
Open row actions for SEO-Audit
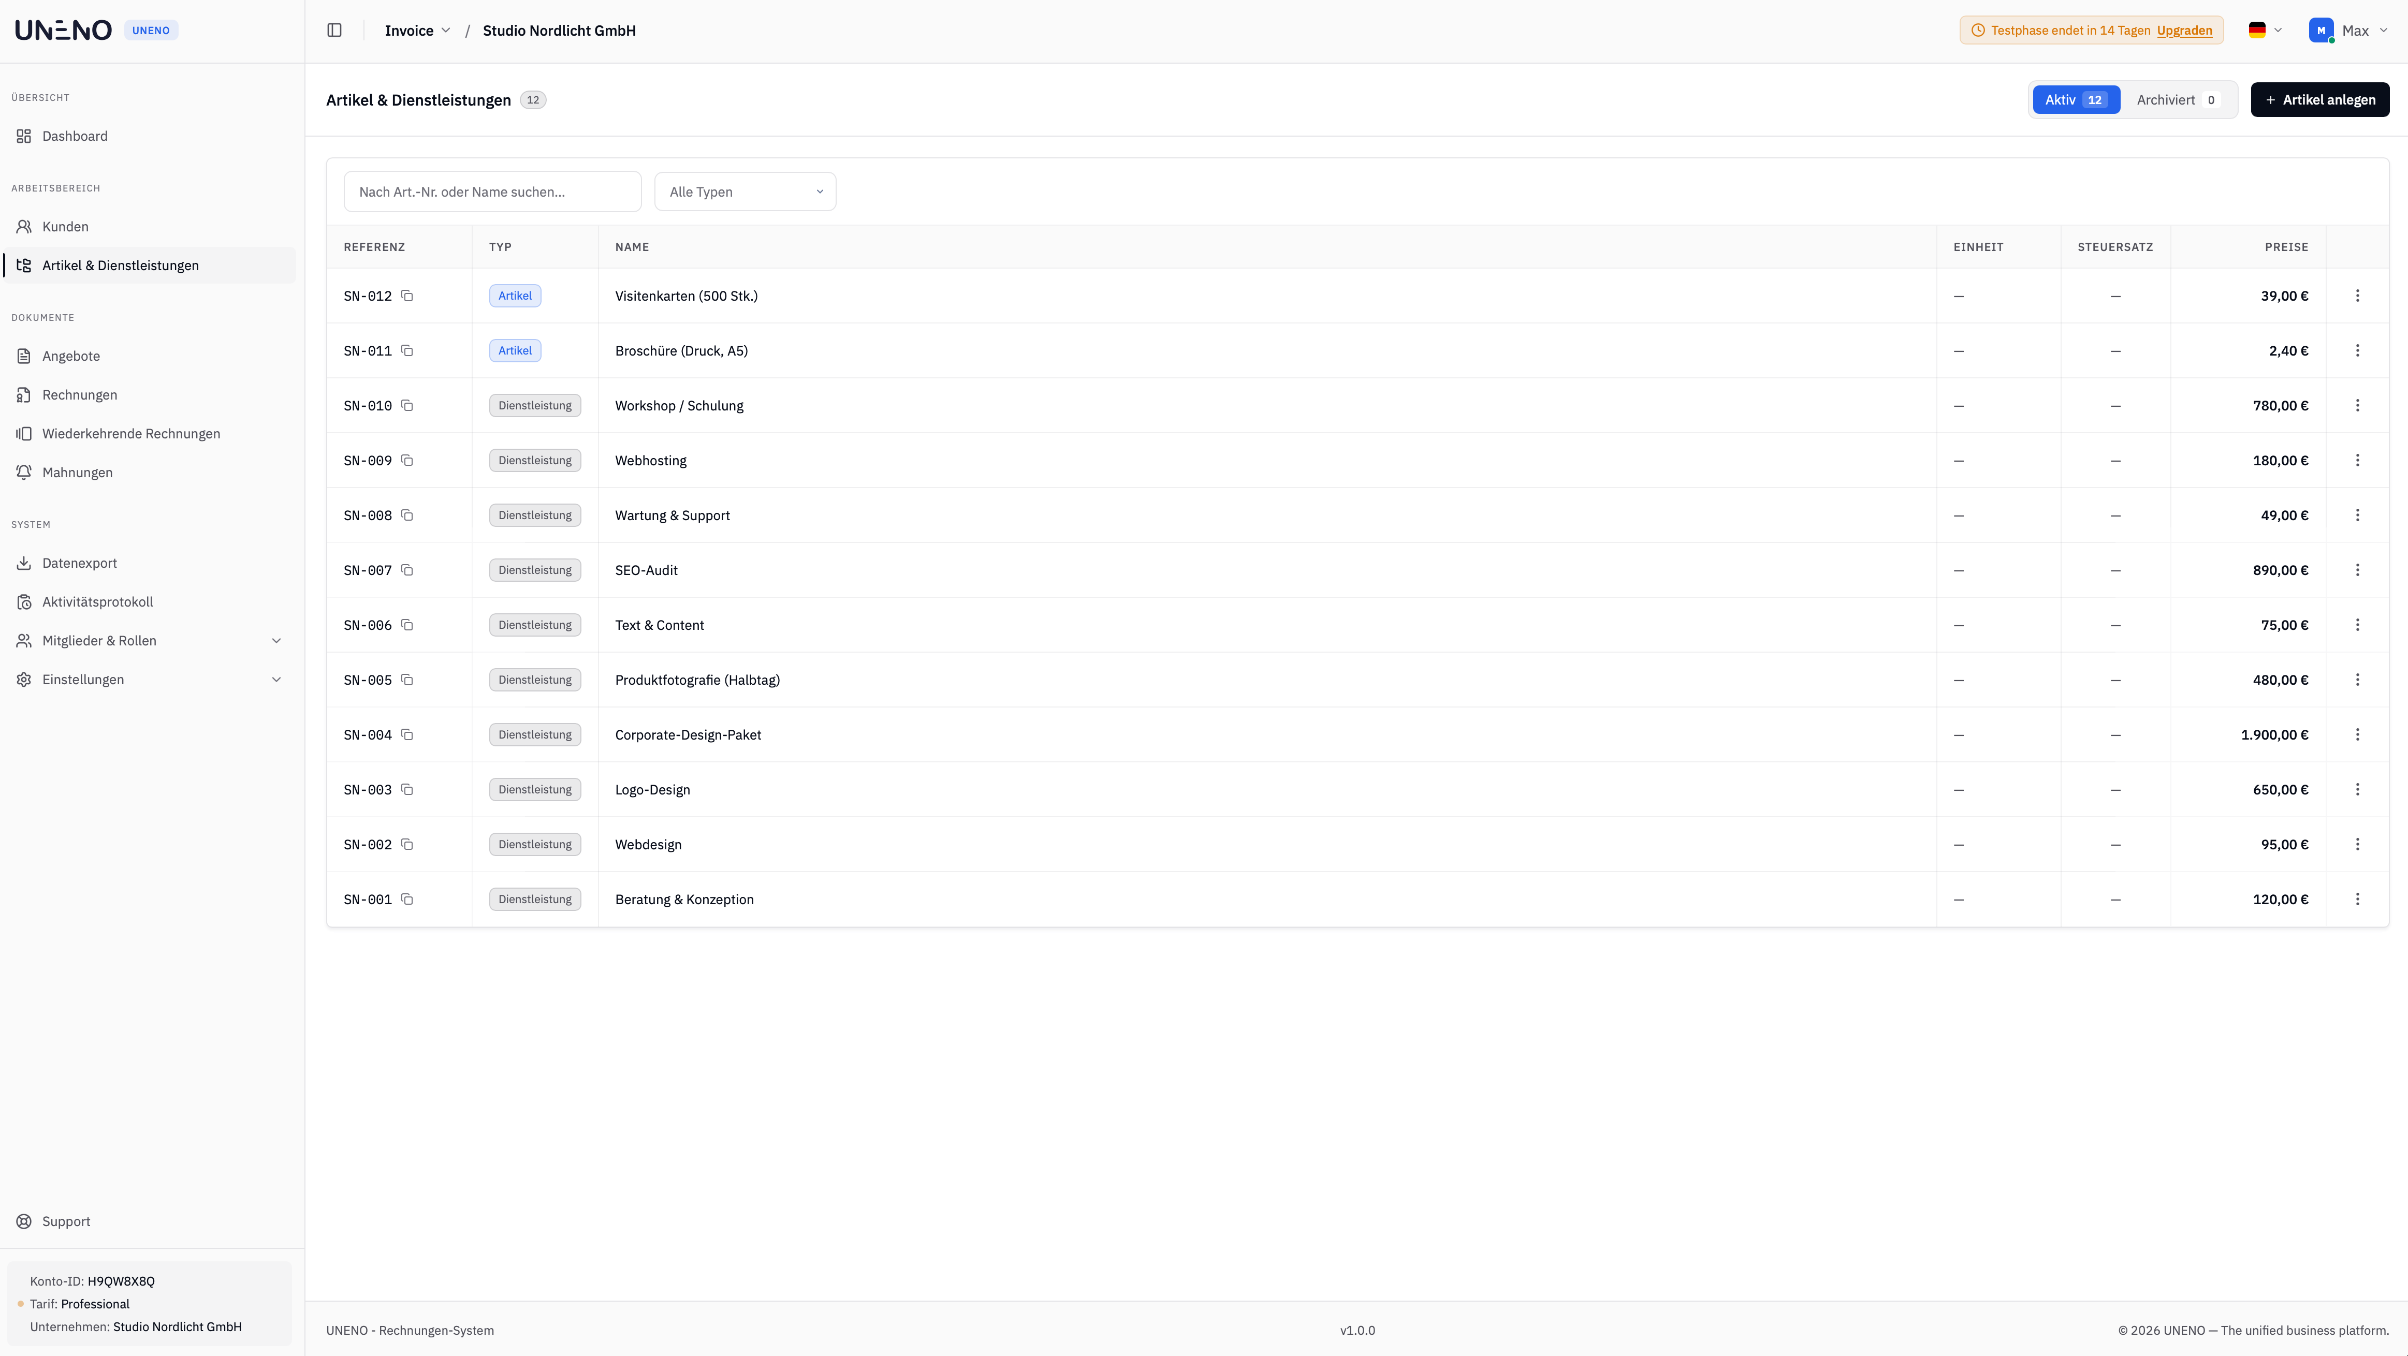[x=2358, y=570]
